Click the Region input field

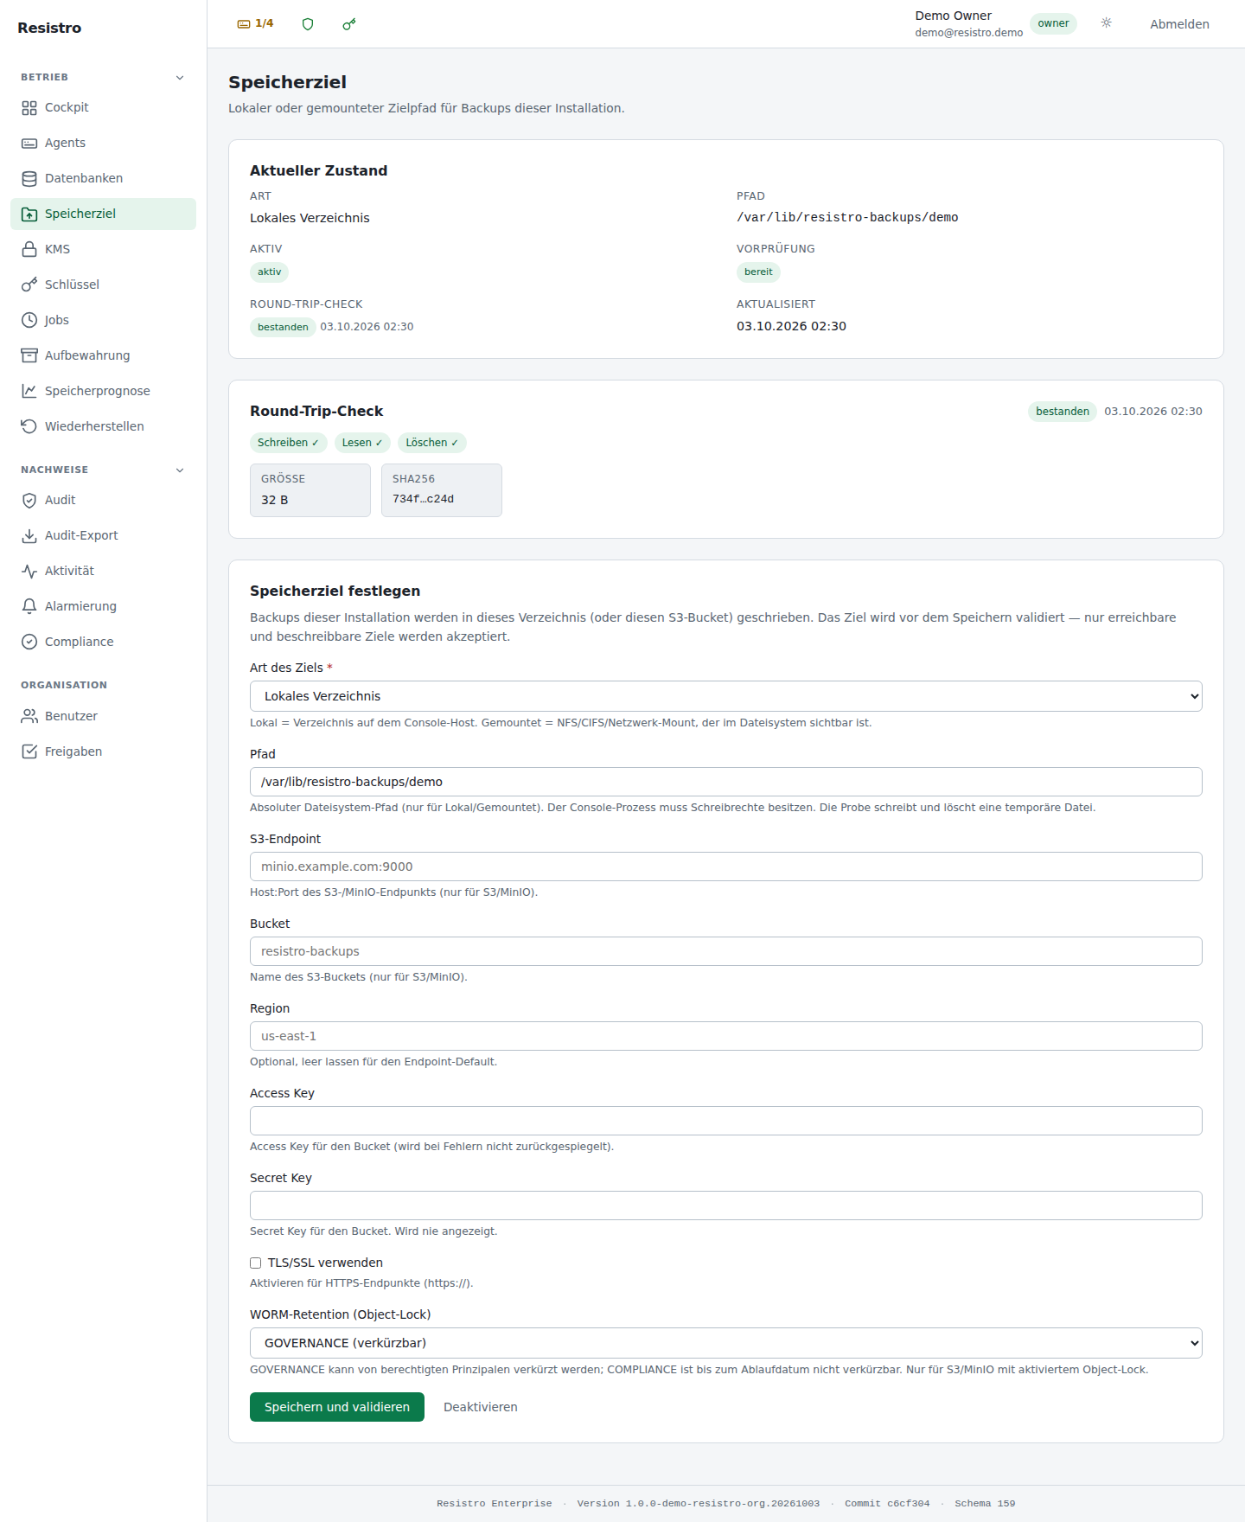[726, 1036]
